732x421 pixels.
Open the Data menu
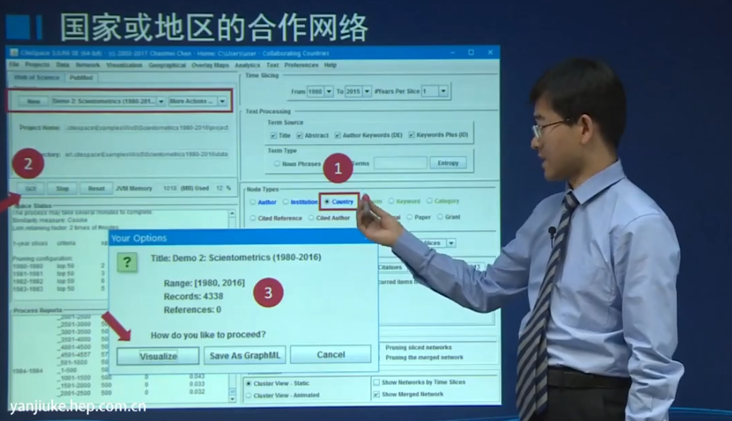[x=62, y=65]
